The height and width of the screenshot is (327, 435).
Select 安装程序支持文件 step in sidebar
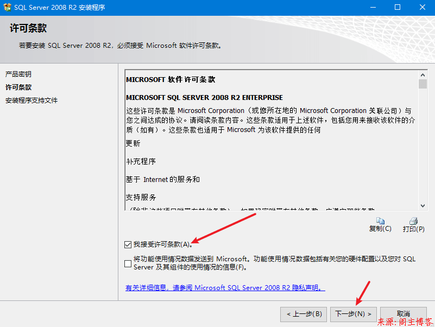(31, 100)
